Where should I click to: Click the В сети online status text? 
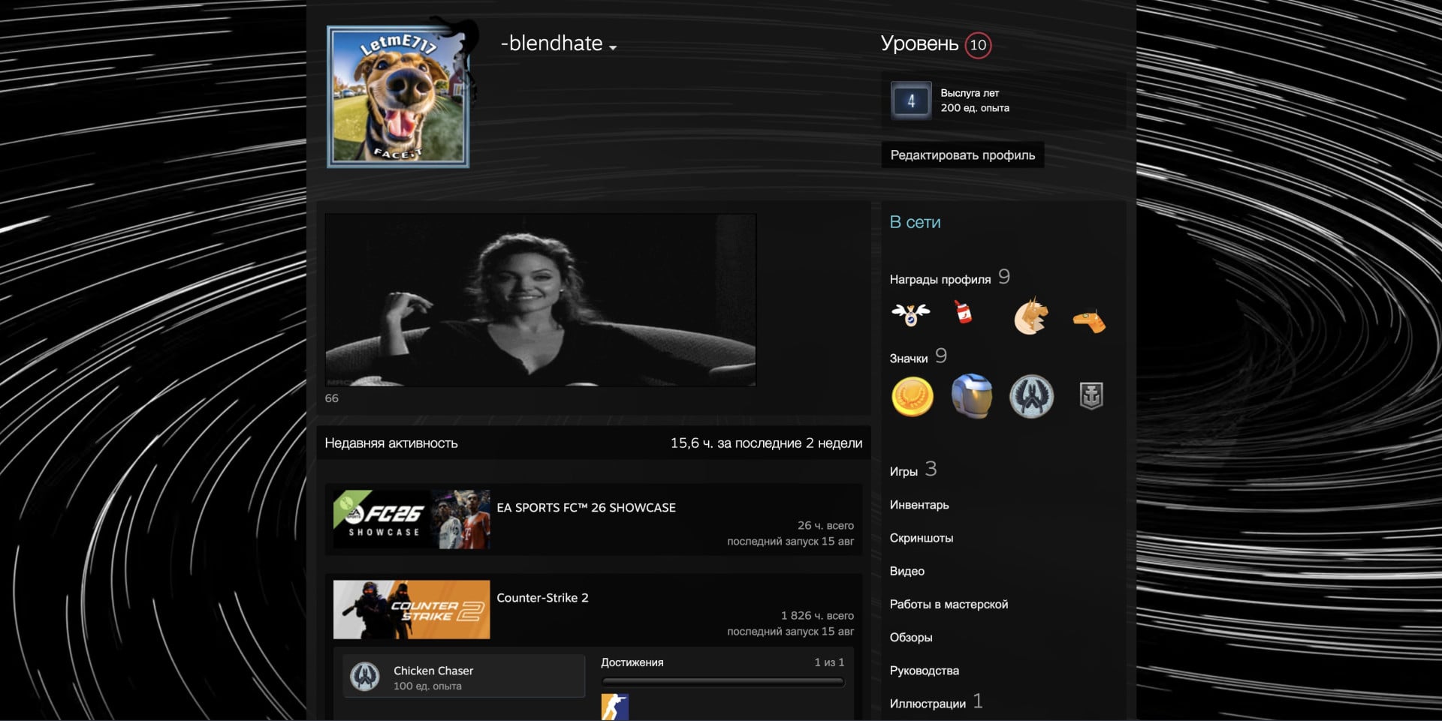(915, 222)
